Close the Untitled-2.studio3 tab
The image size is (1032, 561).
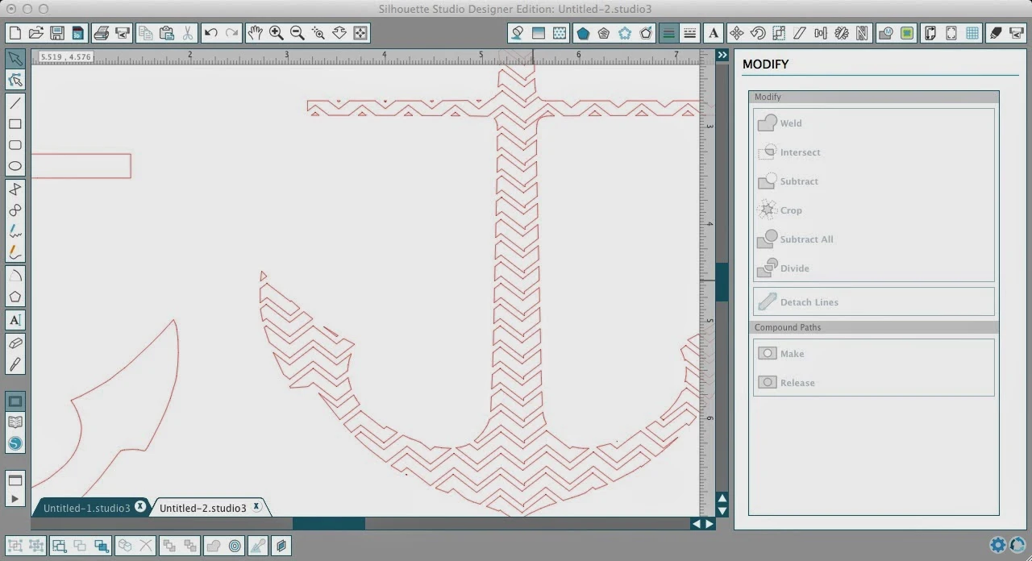point(256,506)
